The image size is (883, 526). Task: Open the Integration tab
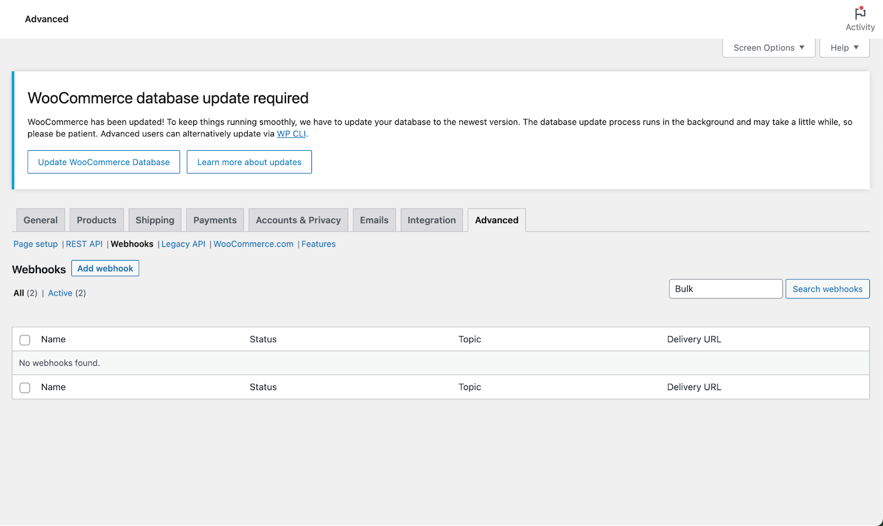pos(432,220)
